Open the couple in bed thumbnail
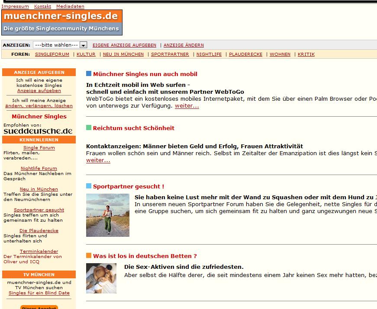The image size is (377, 309). (101, 278)
